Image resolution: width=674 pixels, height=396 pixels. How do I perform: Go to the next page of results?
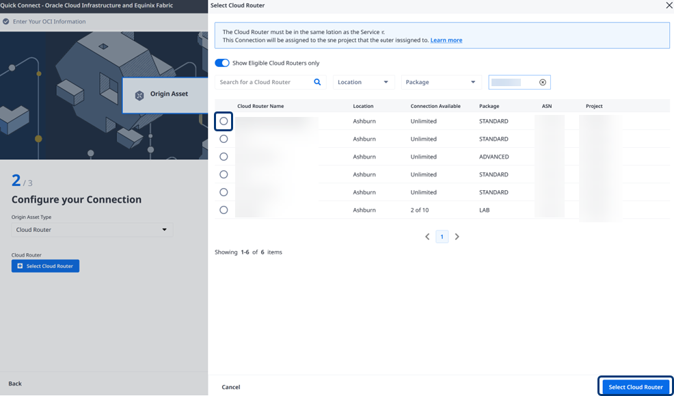click(x=457, y=237)
